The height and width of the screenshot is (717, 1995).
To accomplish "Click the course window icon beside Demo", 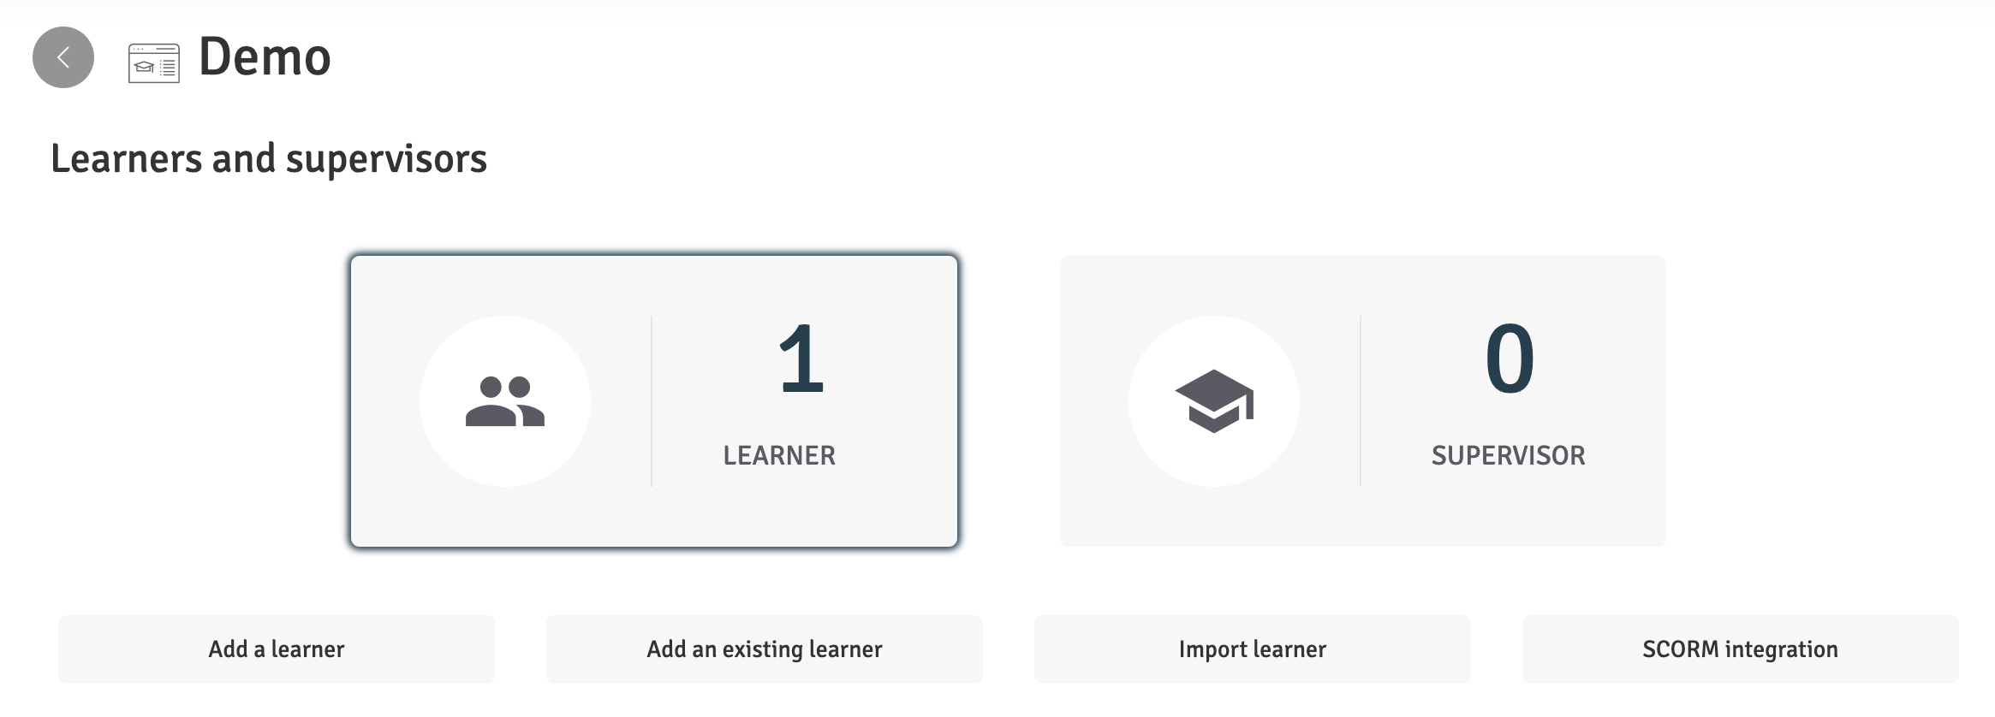I will [154, 63].
